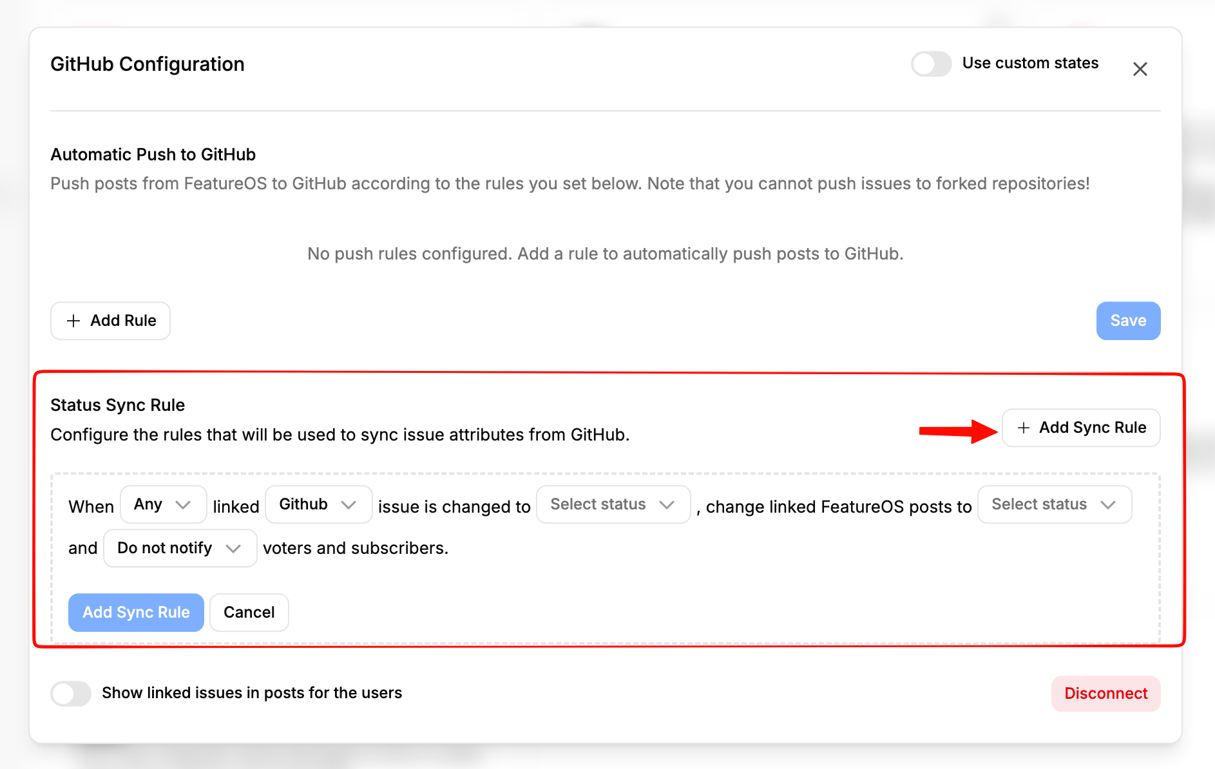Click chevron arrow in Any dropdown
Screen dimensions: 1215x769
pyautogui.click(x=183, y=505)
